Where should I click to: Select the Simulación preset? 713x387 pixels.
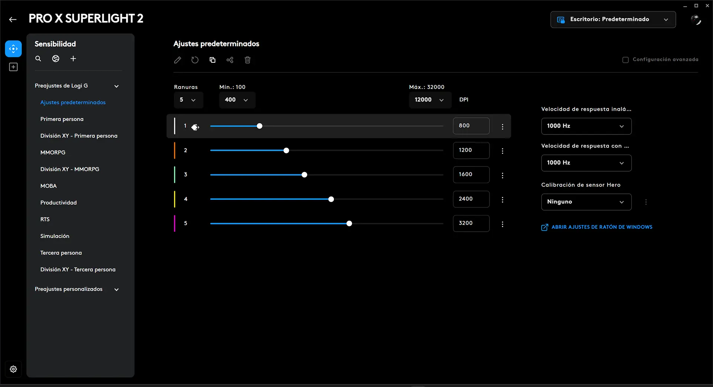(x=55, y=236)
